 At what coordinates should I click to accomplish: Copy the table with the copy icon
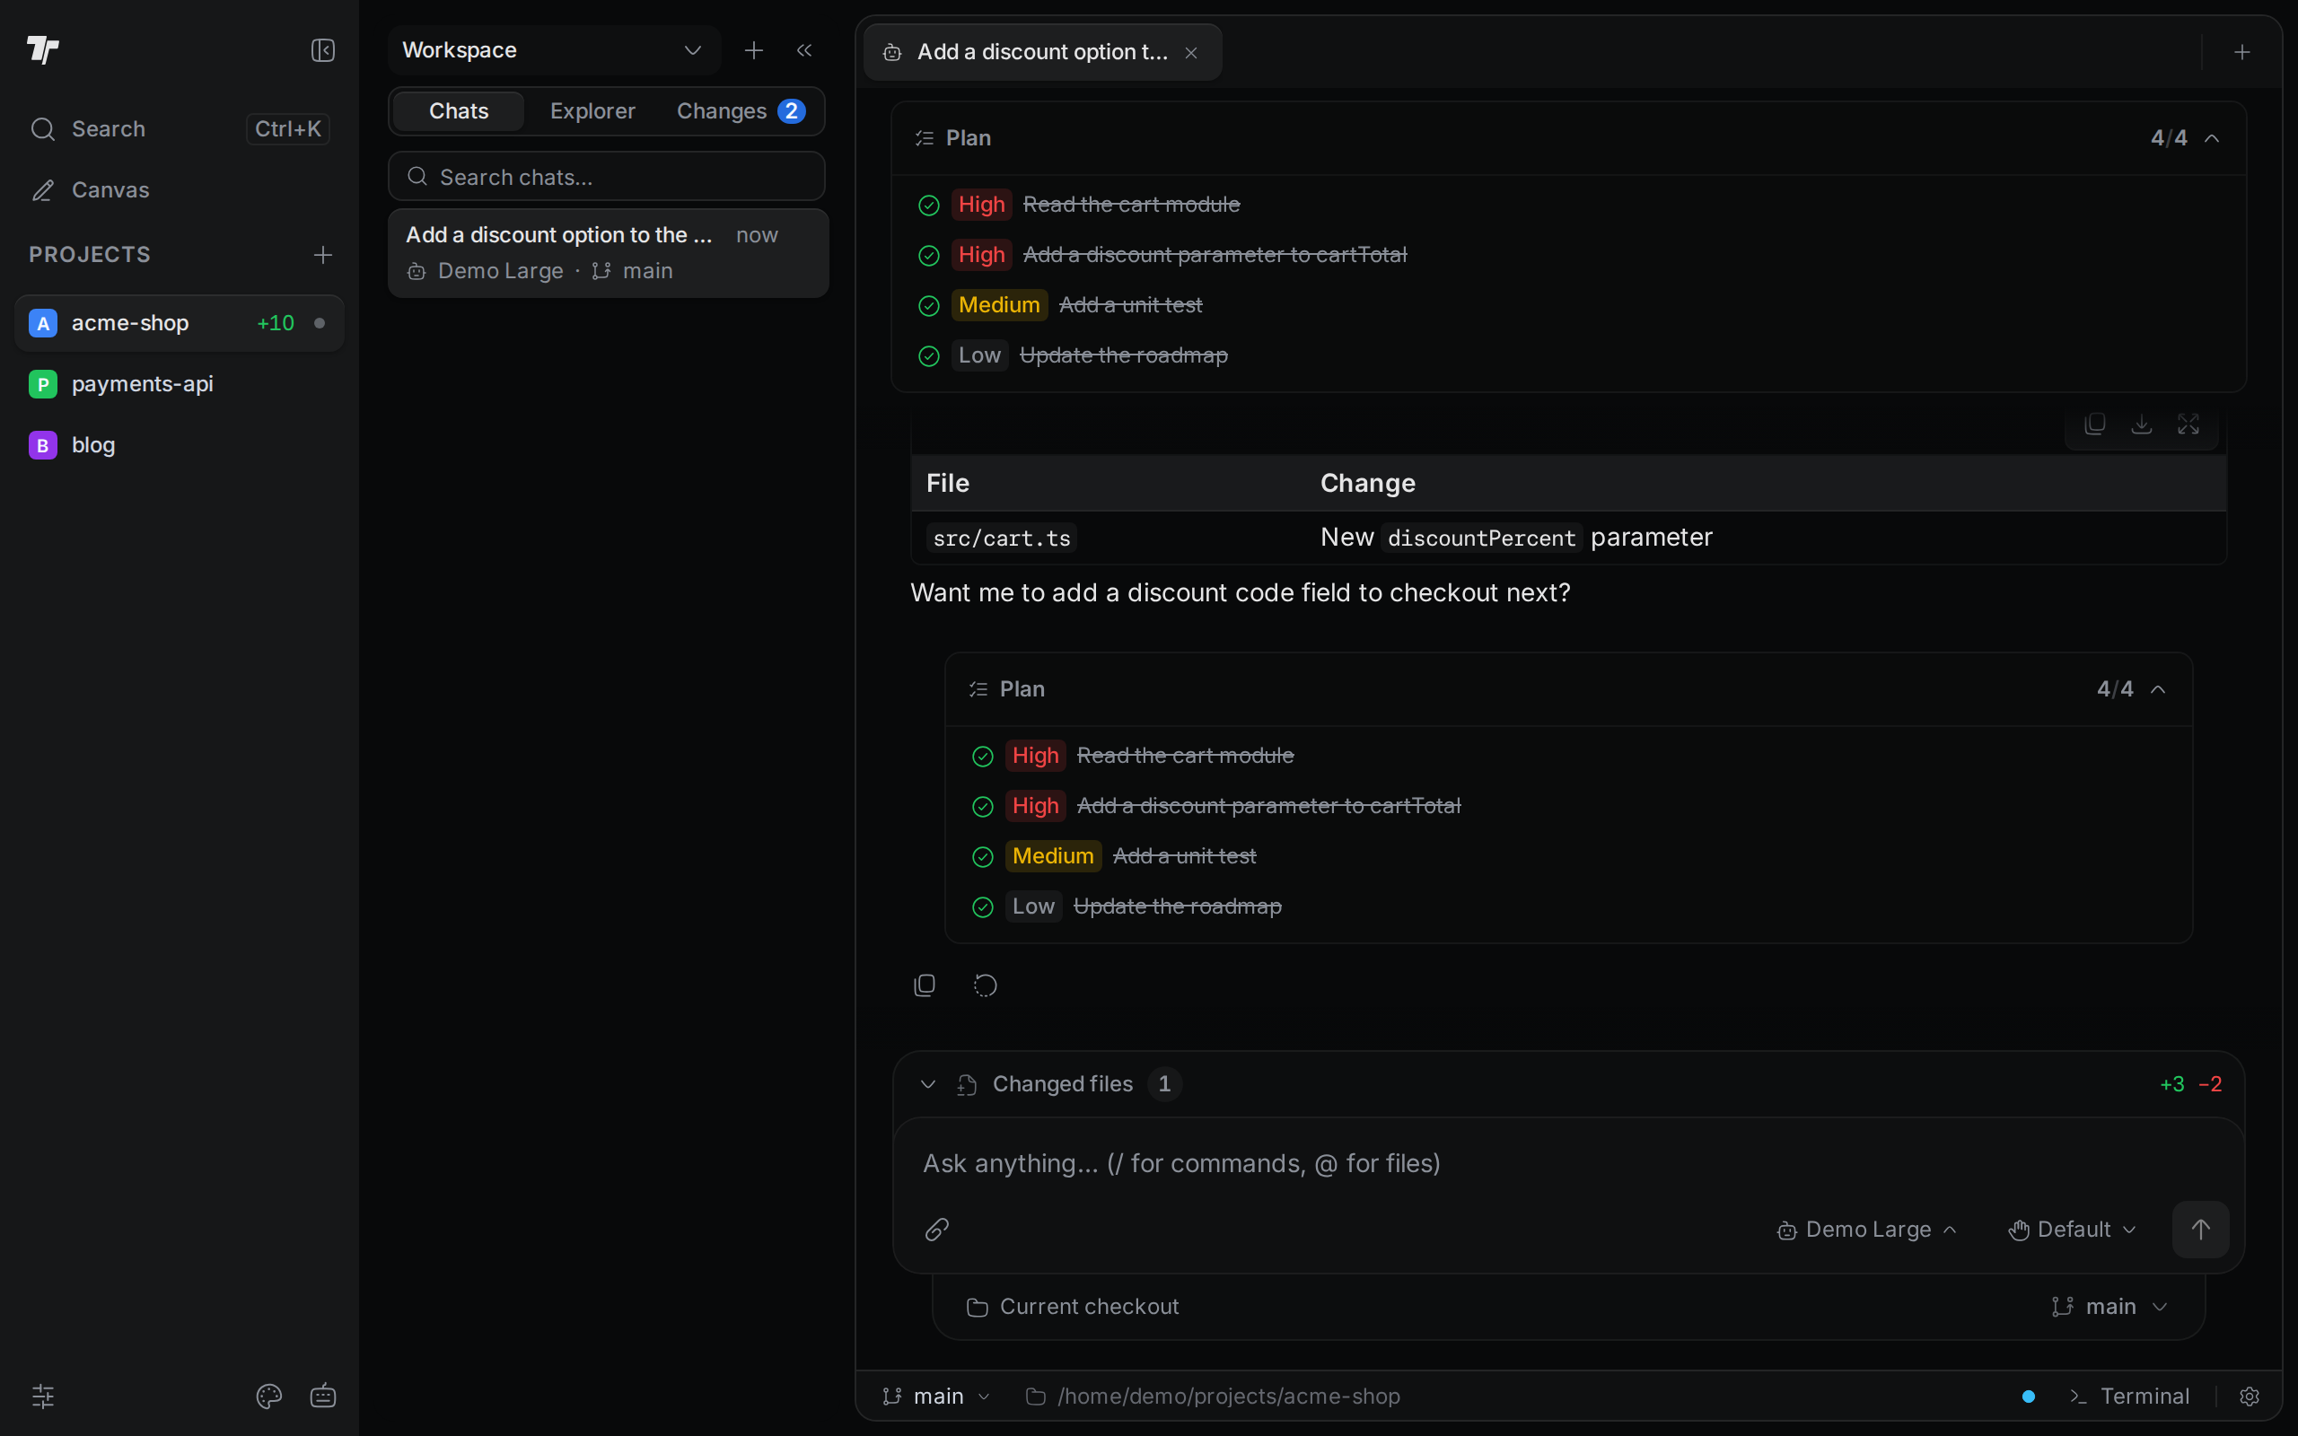2095,425
